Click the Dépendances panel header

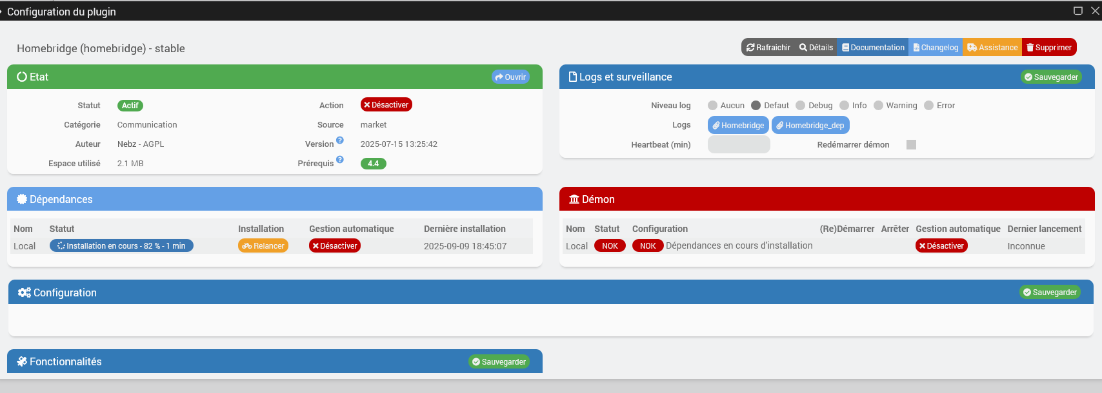275,199
